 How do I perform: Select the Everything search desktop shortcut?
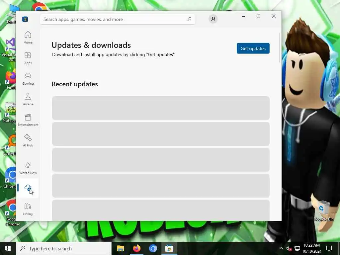(x=10, y=145)
